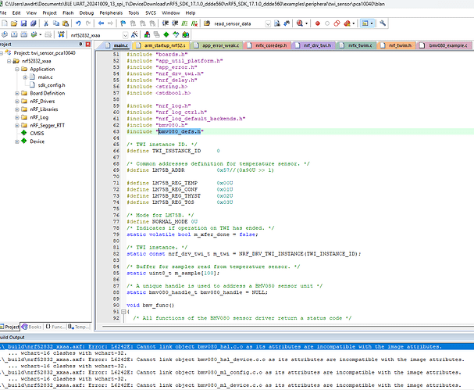Expand the nRF_Log folder
474x390 pixels.
tap(17, 117)
